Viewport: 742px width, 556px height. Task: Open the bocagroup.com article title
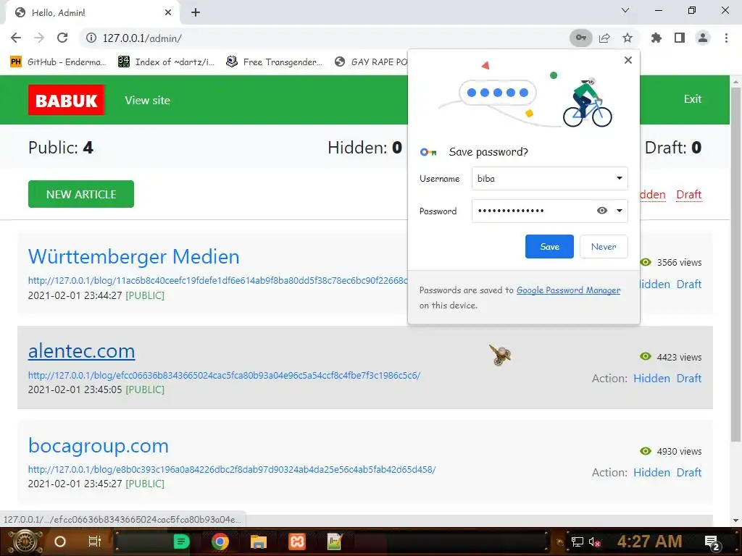[99, 445]
